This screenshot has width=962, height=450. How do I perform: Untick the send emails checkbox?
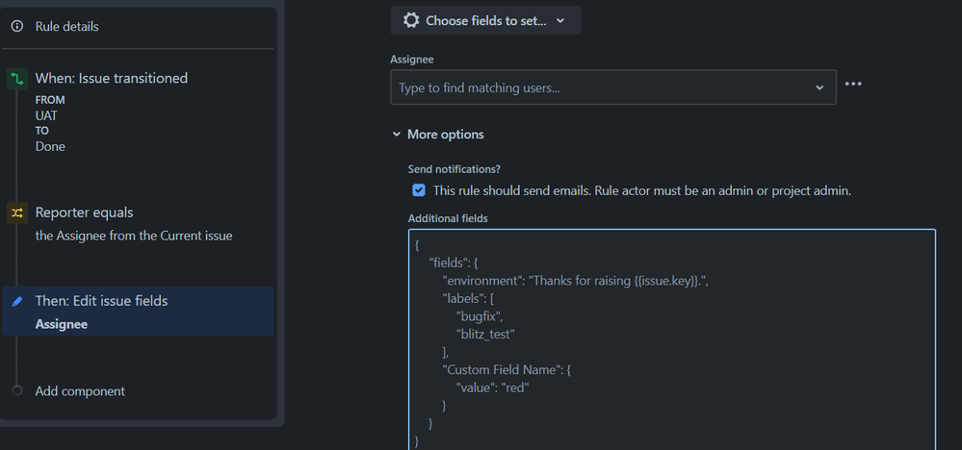point(419,190)
